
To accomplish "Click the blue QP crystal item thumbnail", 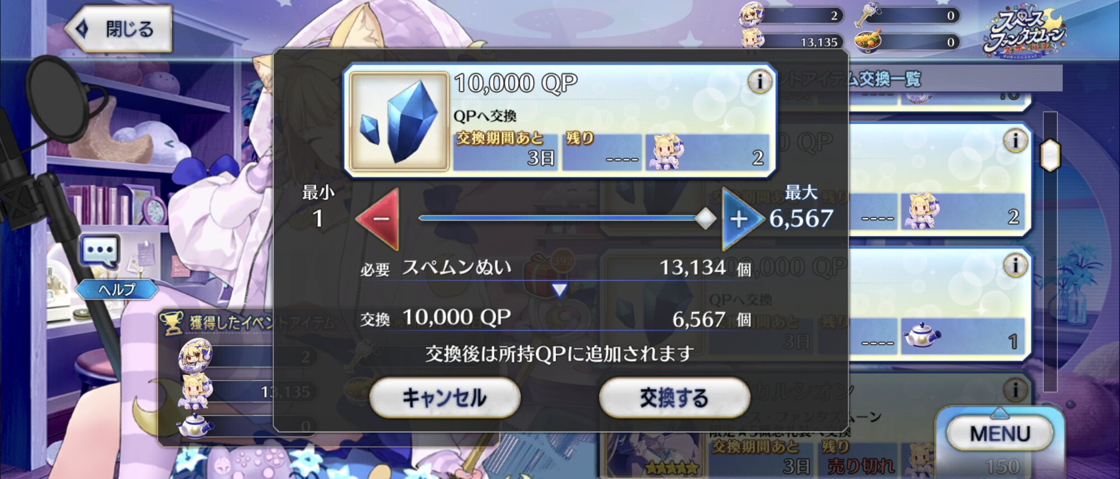I will point(399,121).
